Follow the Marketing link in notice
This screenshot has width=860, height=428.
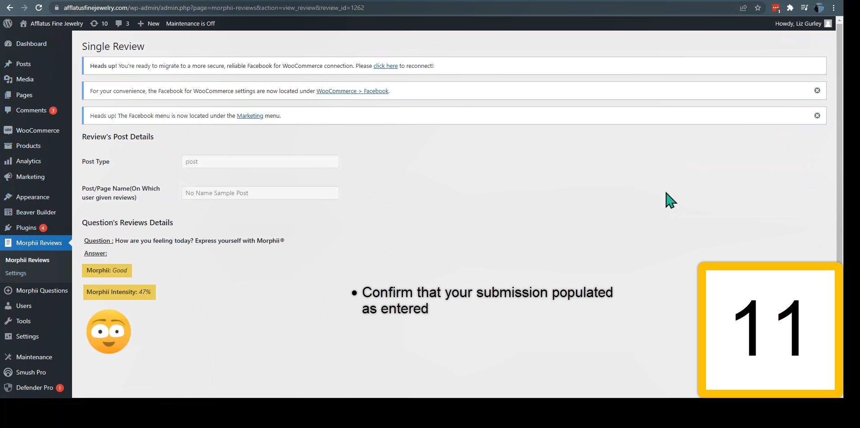tap(250, 116)
